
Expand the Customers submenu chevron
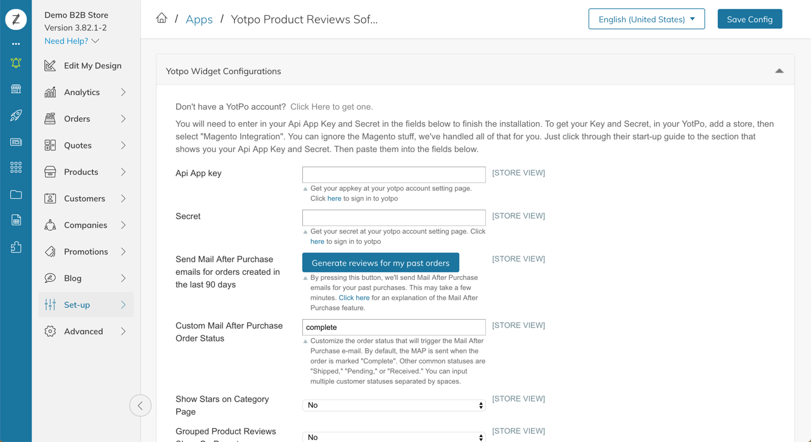(x=124, y=198)
